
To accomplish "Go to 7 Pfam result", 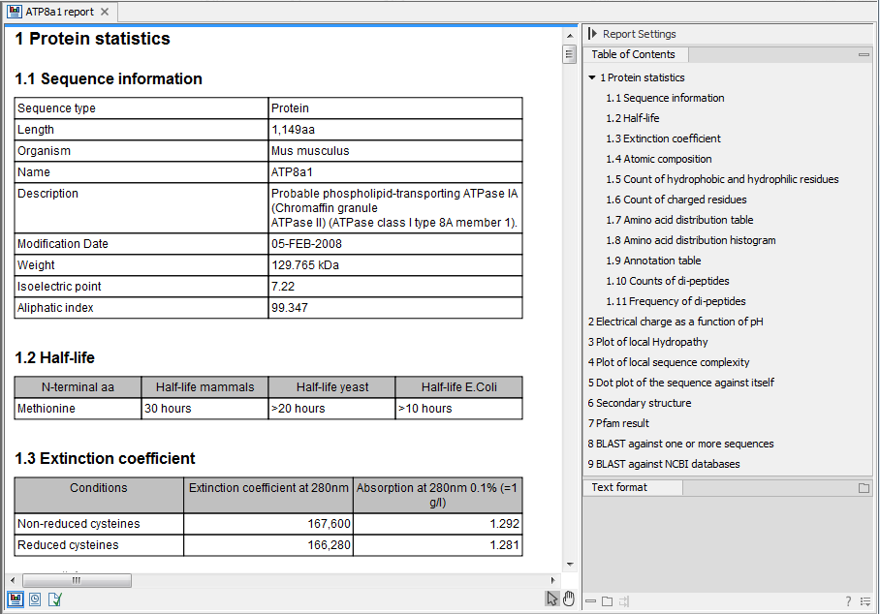I will pyautogui.click(x=618, y=423).
